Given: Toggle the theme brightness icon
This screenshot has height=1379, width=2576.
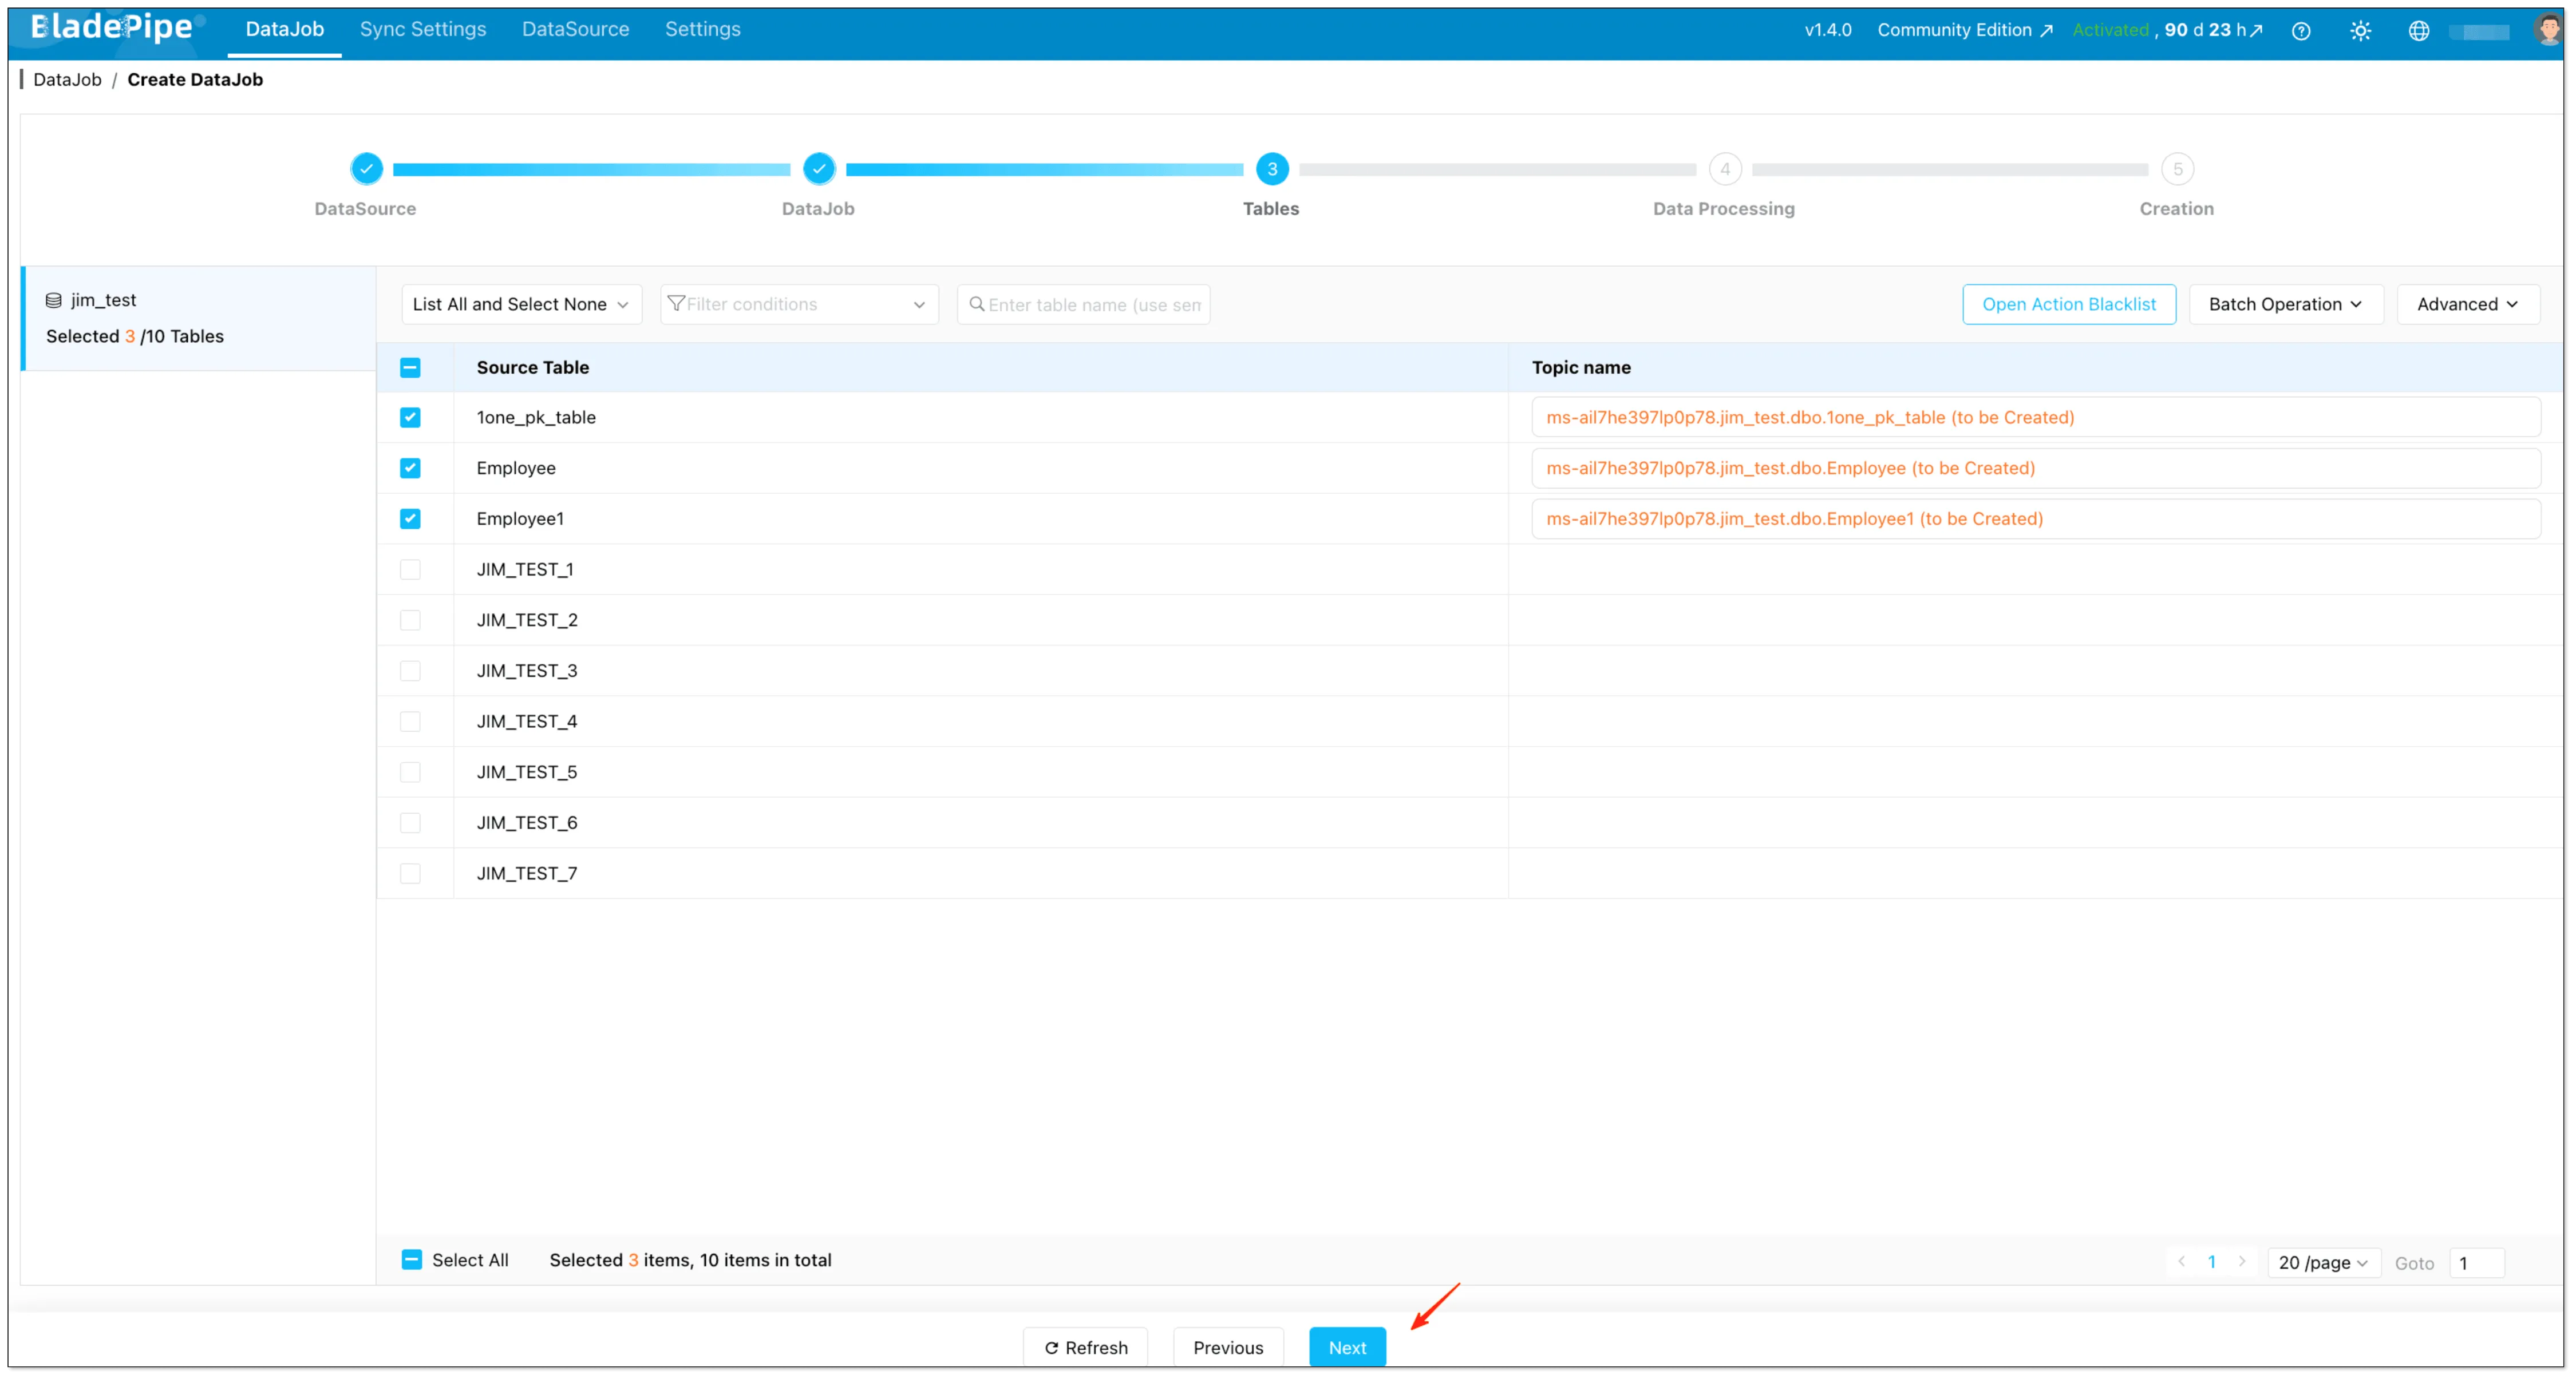Looking at the screenshot, I should click(x=2361, y=30).
